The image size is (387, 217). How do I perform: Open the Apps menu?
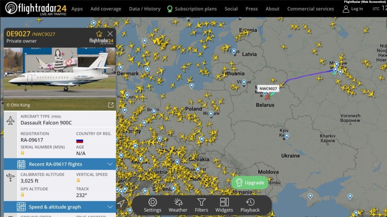pyautogui.click(x=77, y=9)
